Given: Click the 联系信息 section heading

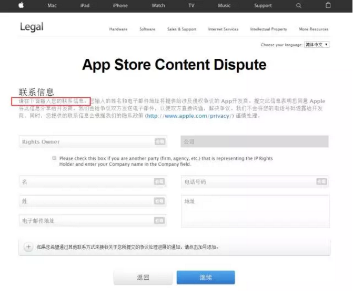Looking at the screenshot, I should coord(36,92).
